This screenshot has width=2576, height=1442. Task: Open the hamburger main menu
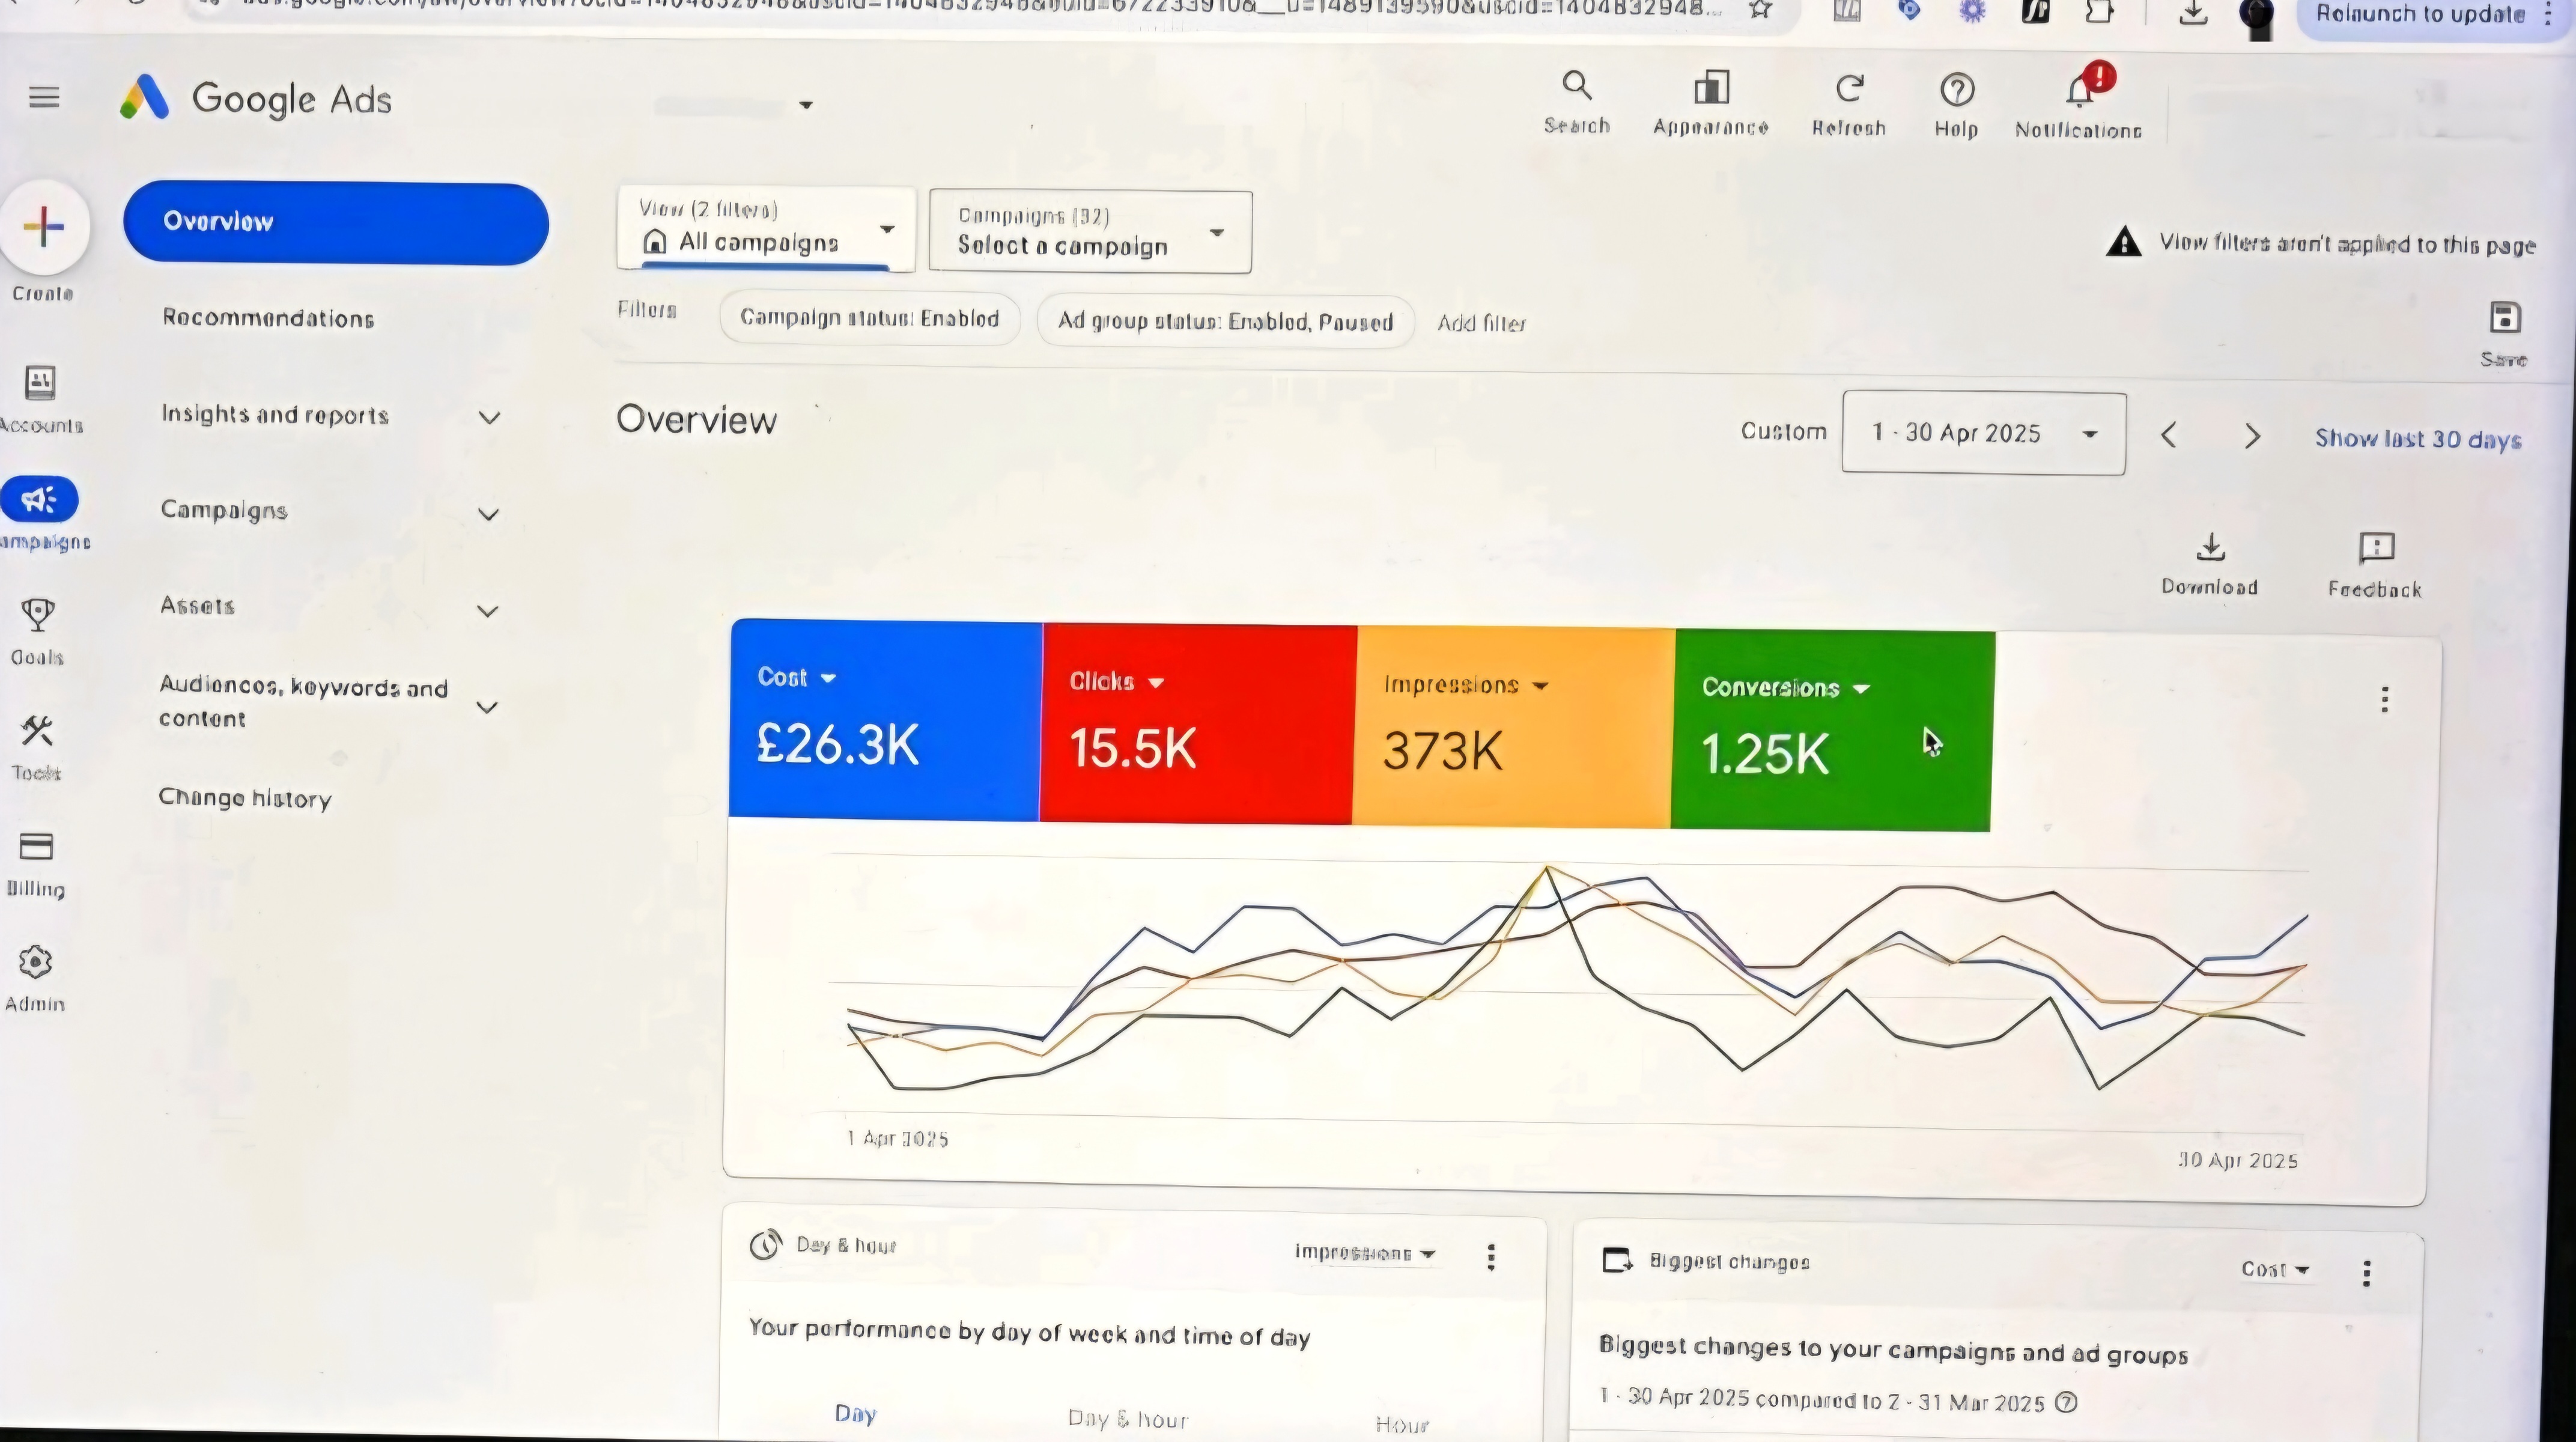[x=44, y=97]
